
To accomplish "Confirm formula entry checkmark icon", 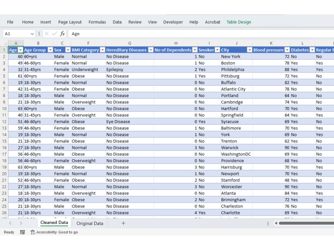I will point(54,34).
